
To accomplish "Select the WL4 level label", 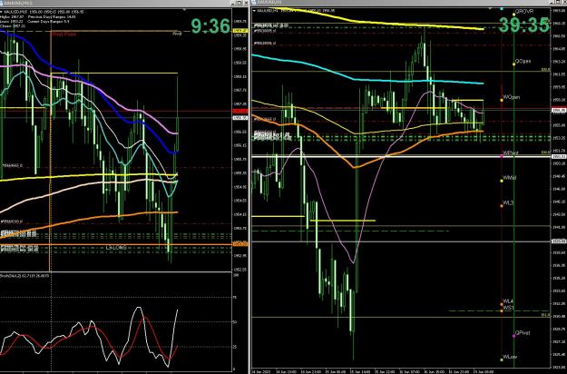I will 508,301.
